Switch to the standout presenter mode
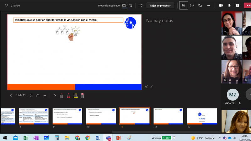 [x=131, y=5]
